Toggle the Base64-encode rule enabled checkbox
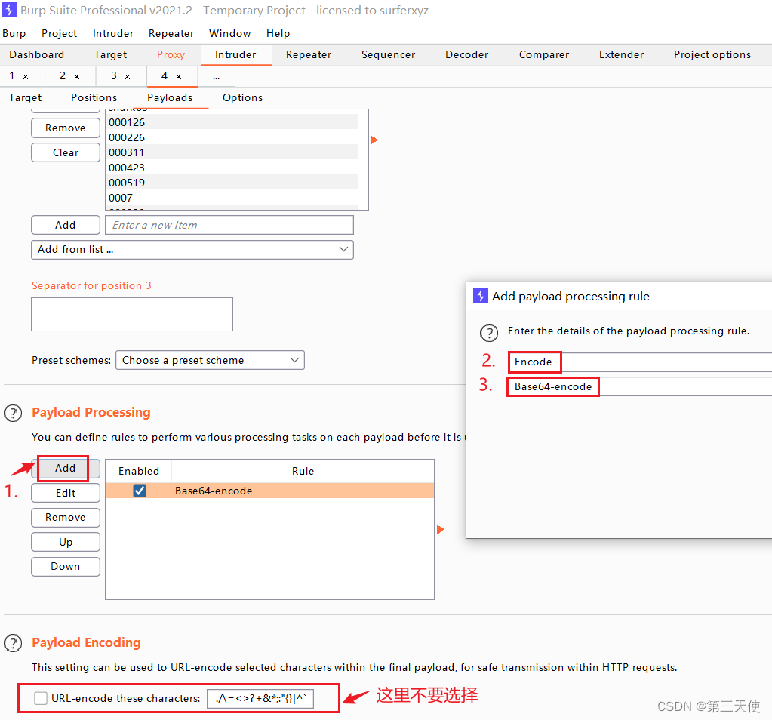Image resolution: width=772 pixels, height=720 pixels. point(140,491)
